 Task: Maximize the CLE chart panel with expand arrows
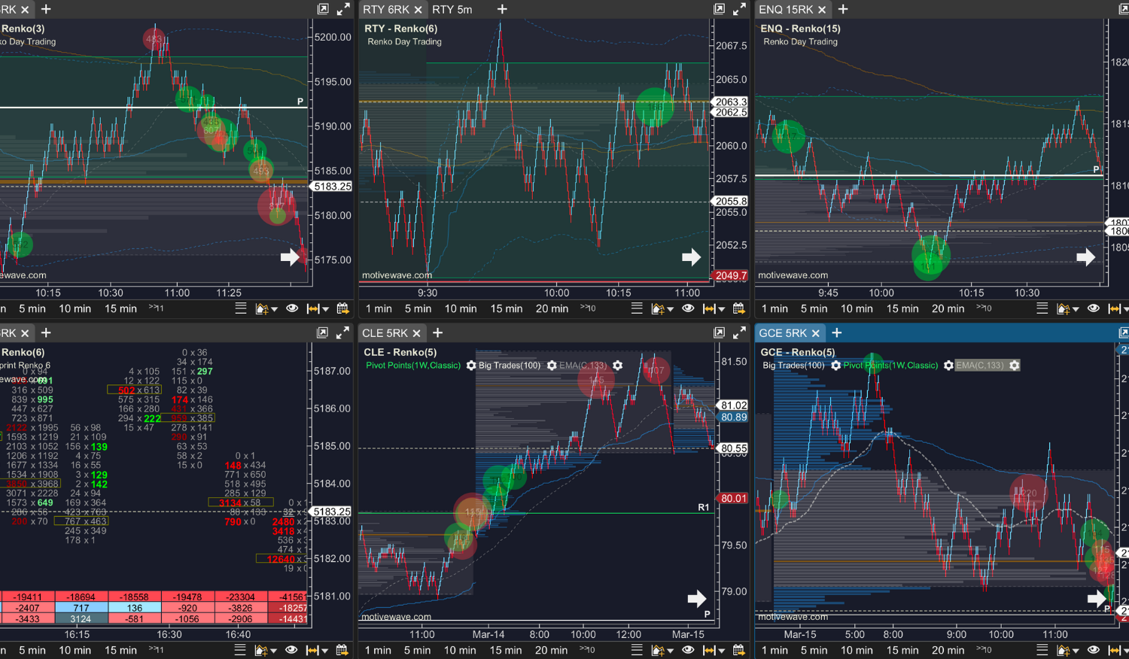point(740,333)
